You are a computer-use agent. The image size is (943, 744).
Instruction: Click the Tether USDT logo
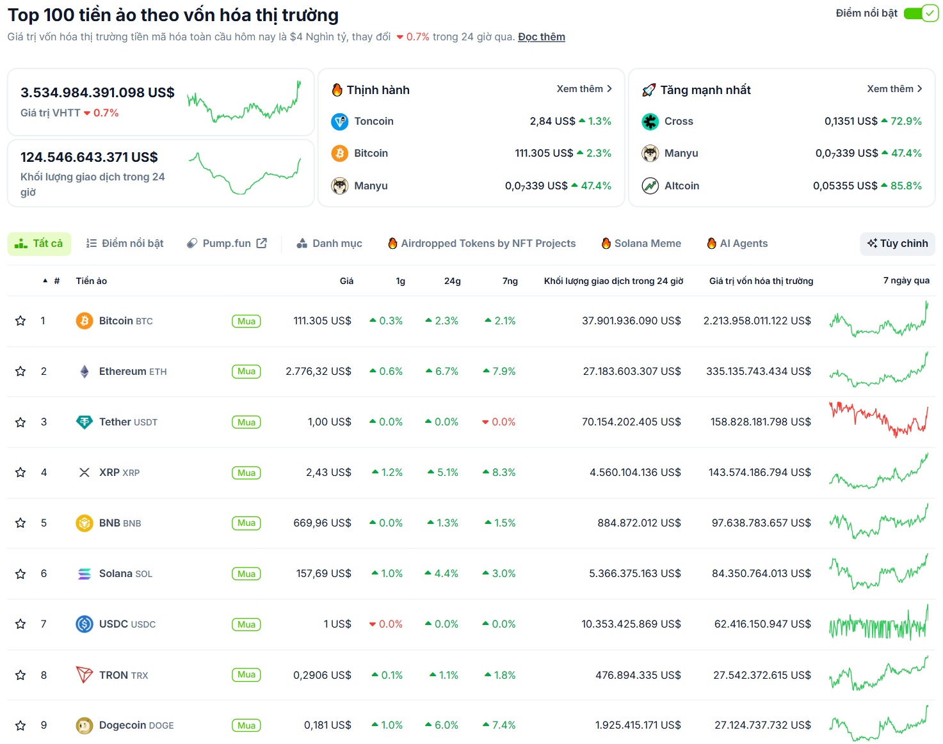click(x=85, y=422)
